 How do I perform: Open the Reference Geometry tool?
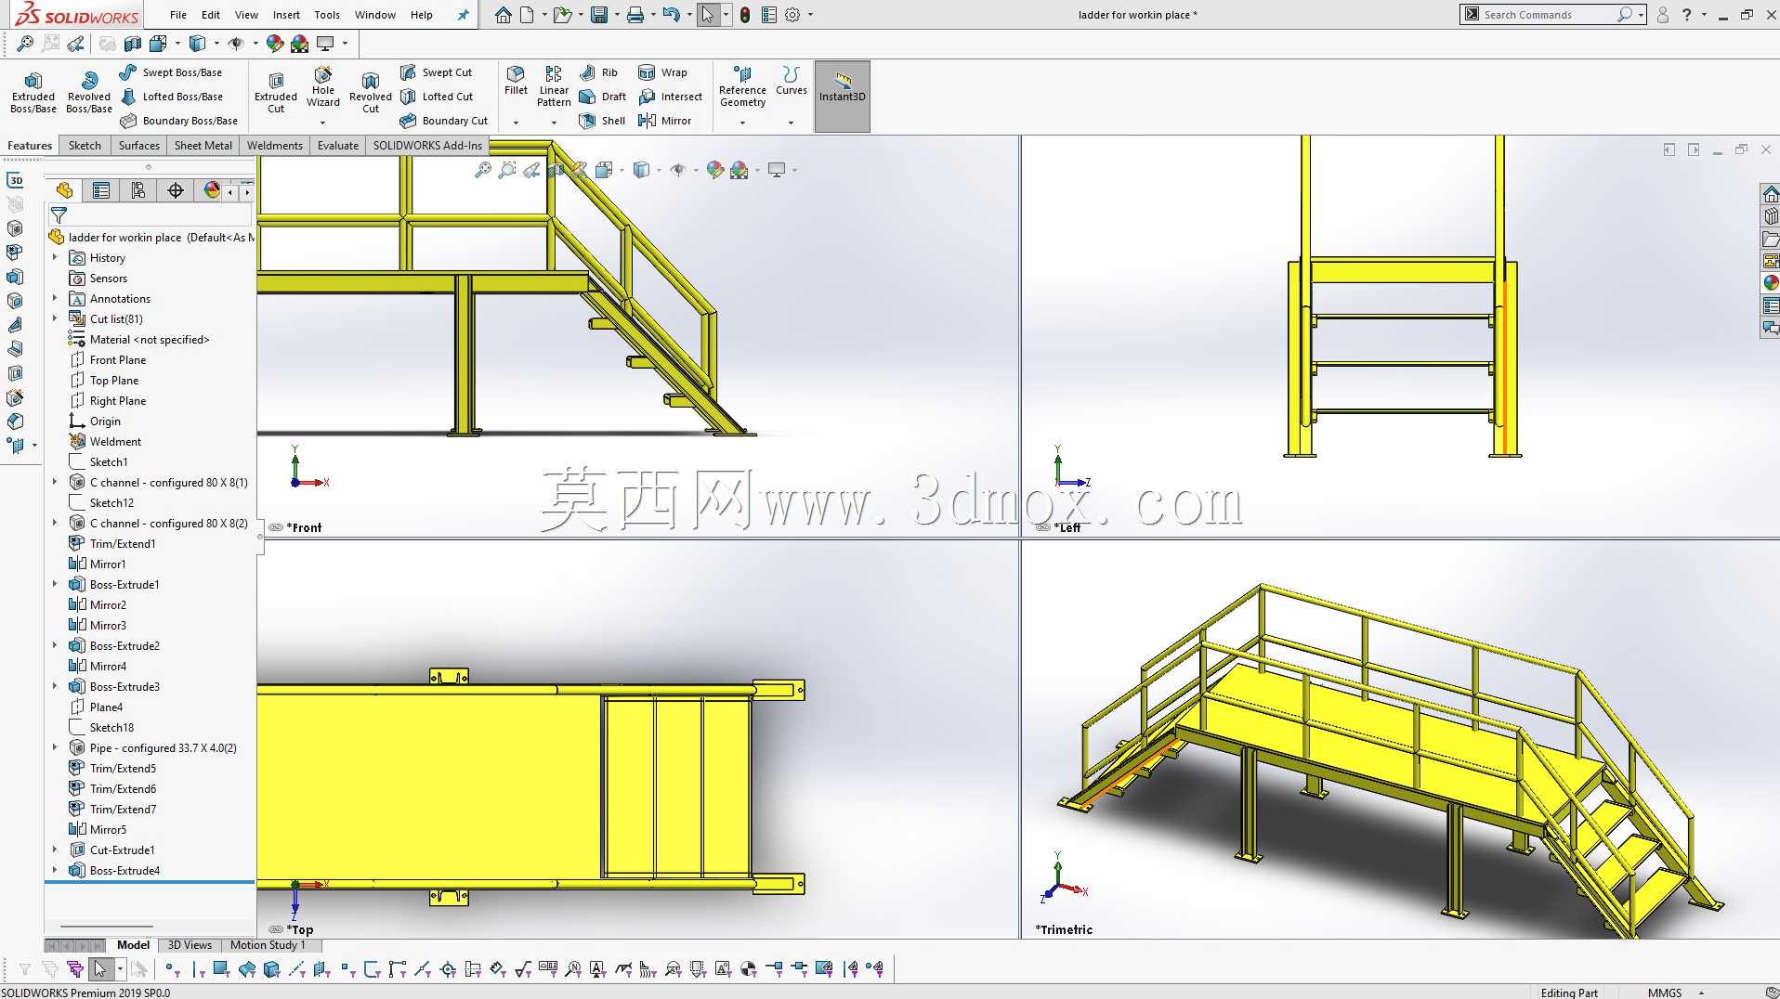[x=742, y=86]
